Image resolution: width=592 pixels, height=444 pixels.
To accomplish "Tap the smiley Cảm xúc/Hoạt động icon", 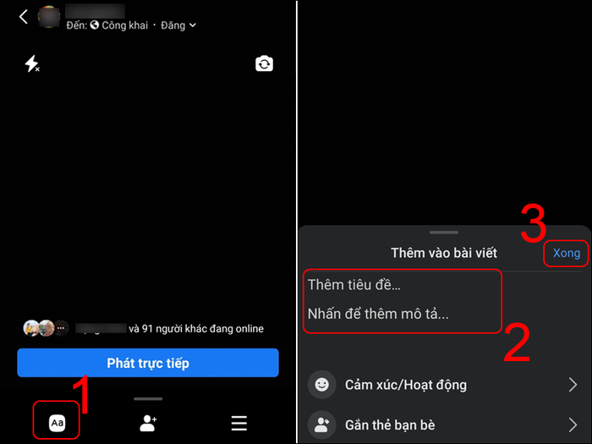I will (x=321, y=385).
